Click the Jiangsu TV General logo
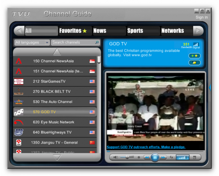Image resolution: width=219 pixels, height=176 pixels. [x=19, y=142]
